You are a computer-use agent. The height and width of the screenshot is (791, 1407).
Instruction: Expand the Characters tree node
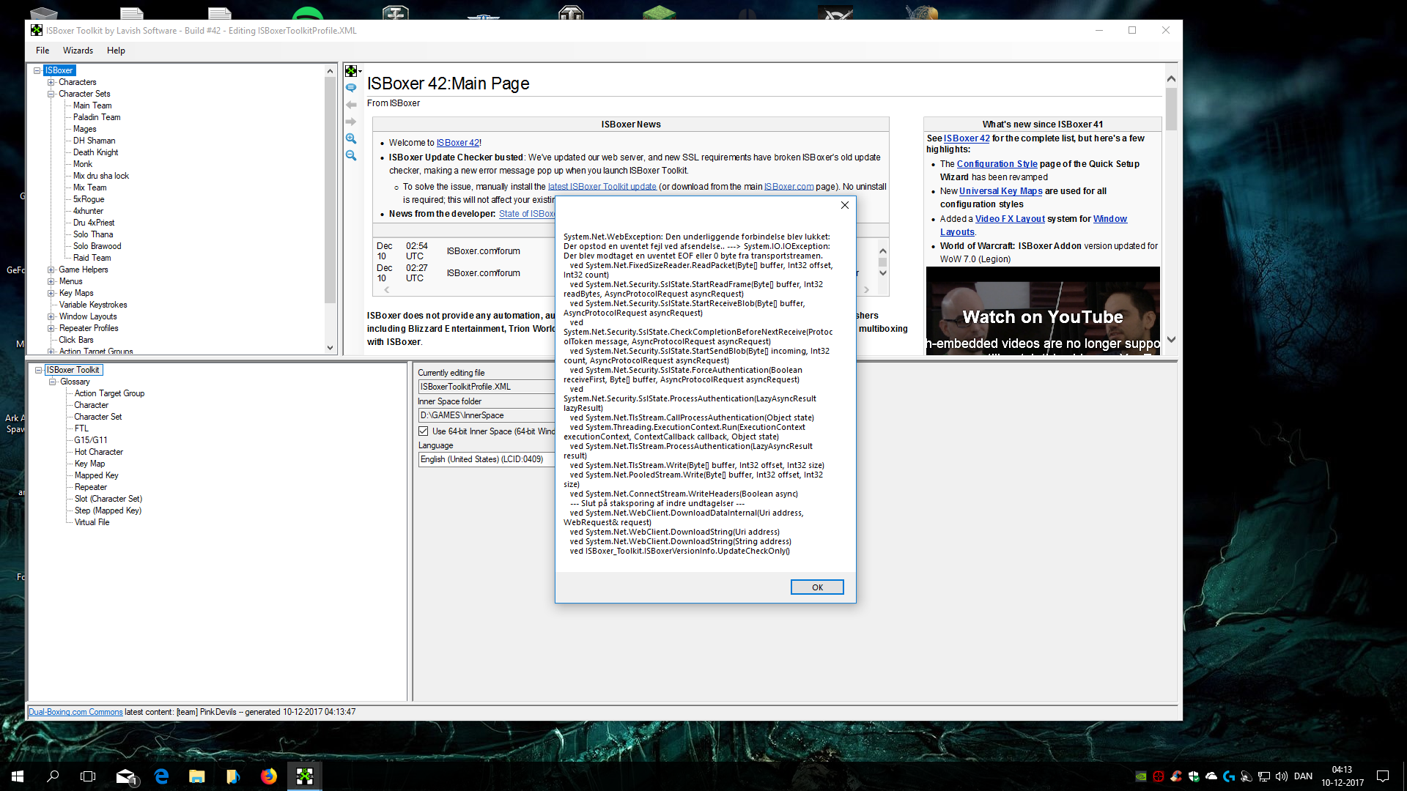[51, 83]
